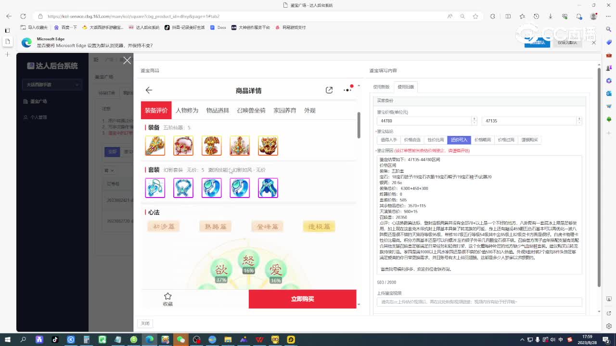This screenshot has width=616, height=346.
Task: Decrease the 44780 price with minus stepper
Action: pos(474,123)
